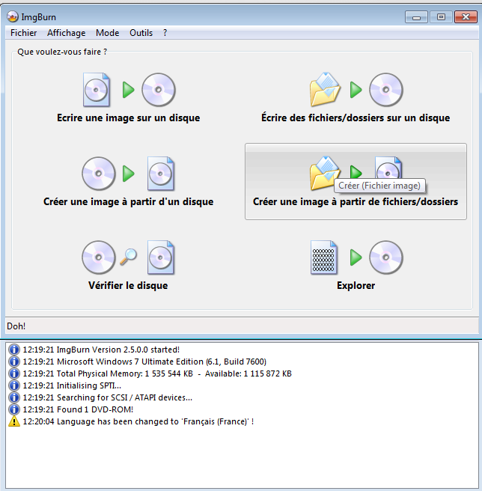Click disc icon above 'Explorer'
The height and width of the screenshot is (491, 482).
click(386, 257)
